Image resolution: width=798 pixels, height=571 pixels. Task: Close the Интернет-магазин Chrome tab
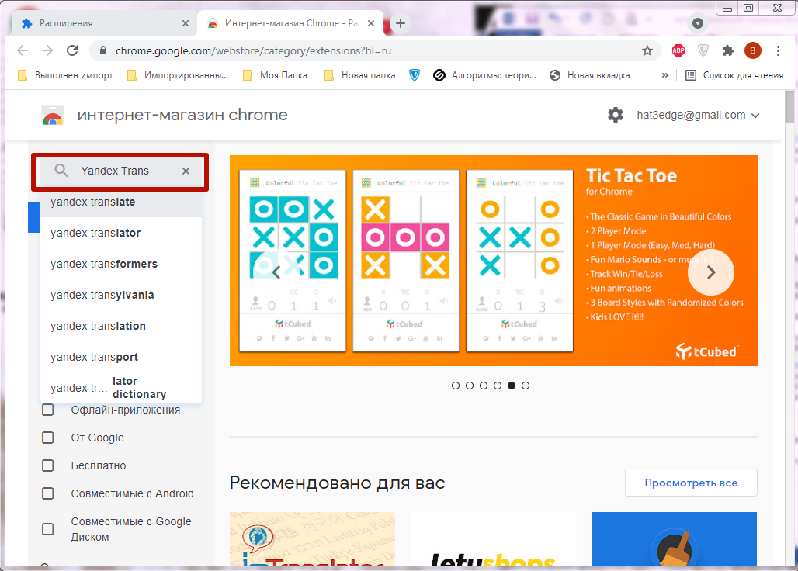[x=371, y=23]
